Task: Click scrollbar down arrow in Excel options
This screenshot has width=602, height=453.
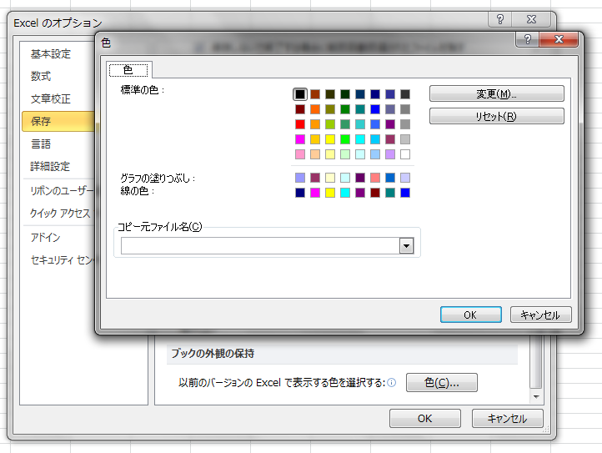Action: 536,397
